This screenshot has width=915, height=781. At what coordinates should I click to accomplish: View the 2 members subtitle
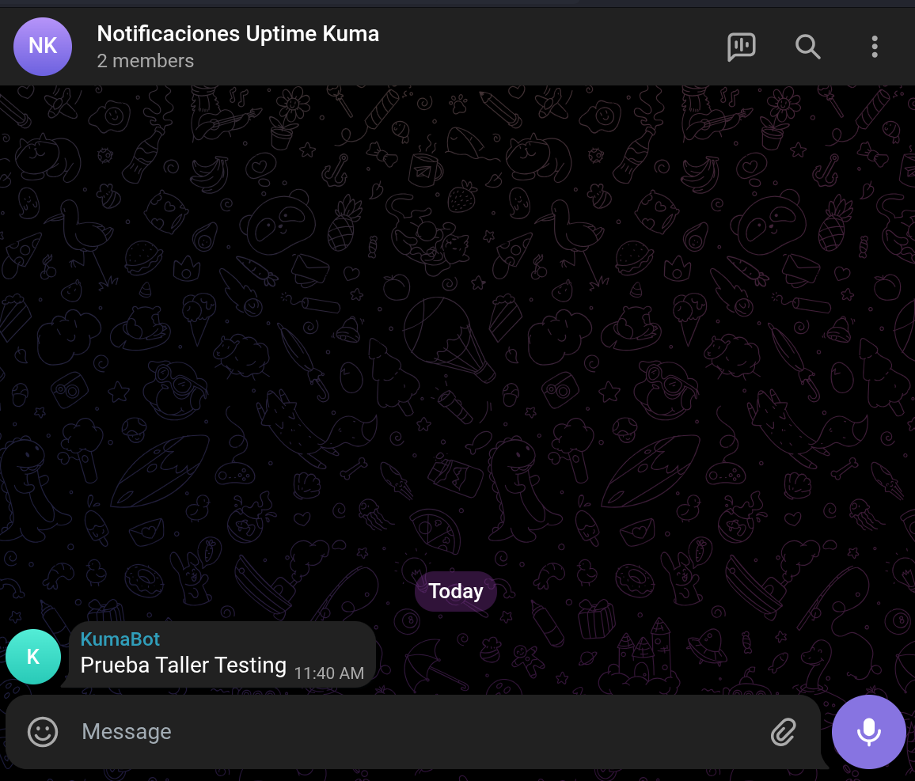[x=145, y=61]
